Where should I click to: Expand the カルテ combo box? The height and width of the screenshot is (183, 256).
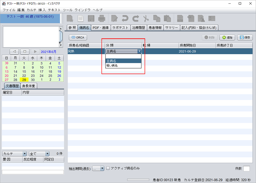pos(14,154)
